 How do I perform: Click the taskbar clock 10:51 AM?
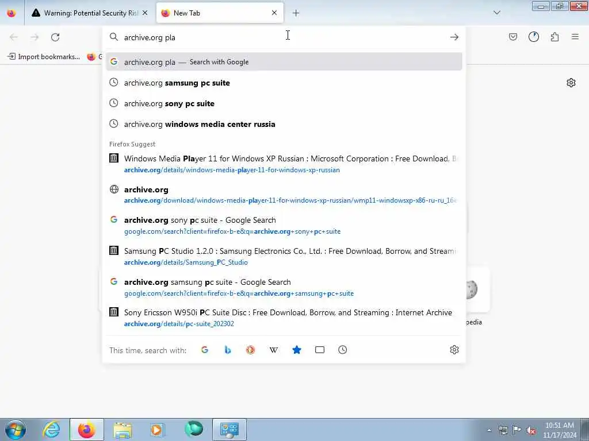tap(559, 430)
